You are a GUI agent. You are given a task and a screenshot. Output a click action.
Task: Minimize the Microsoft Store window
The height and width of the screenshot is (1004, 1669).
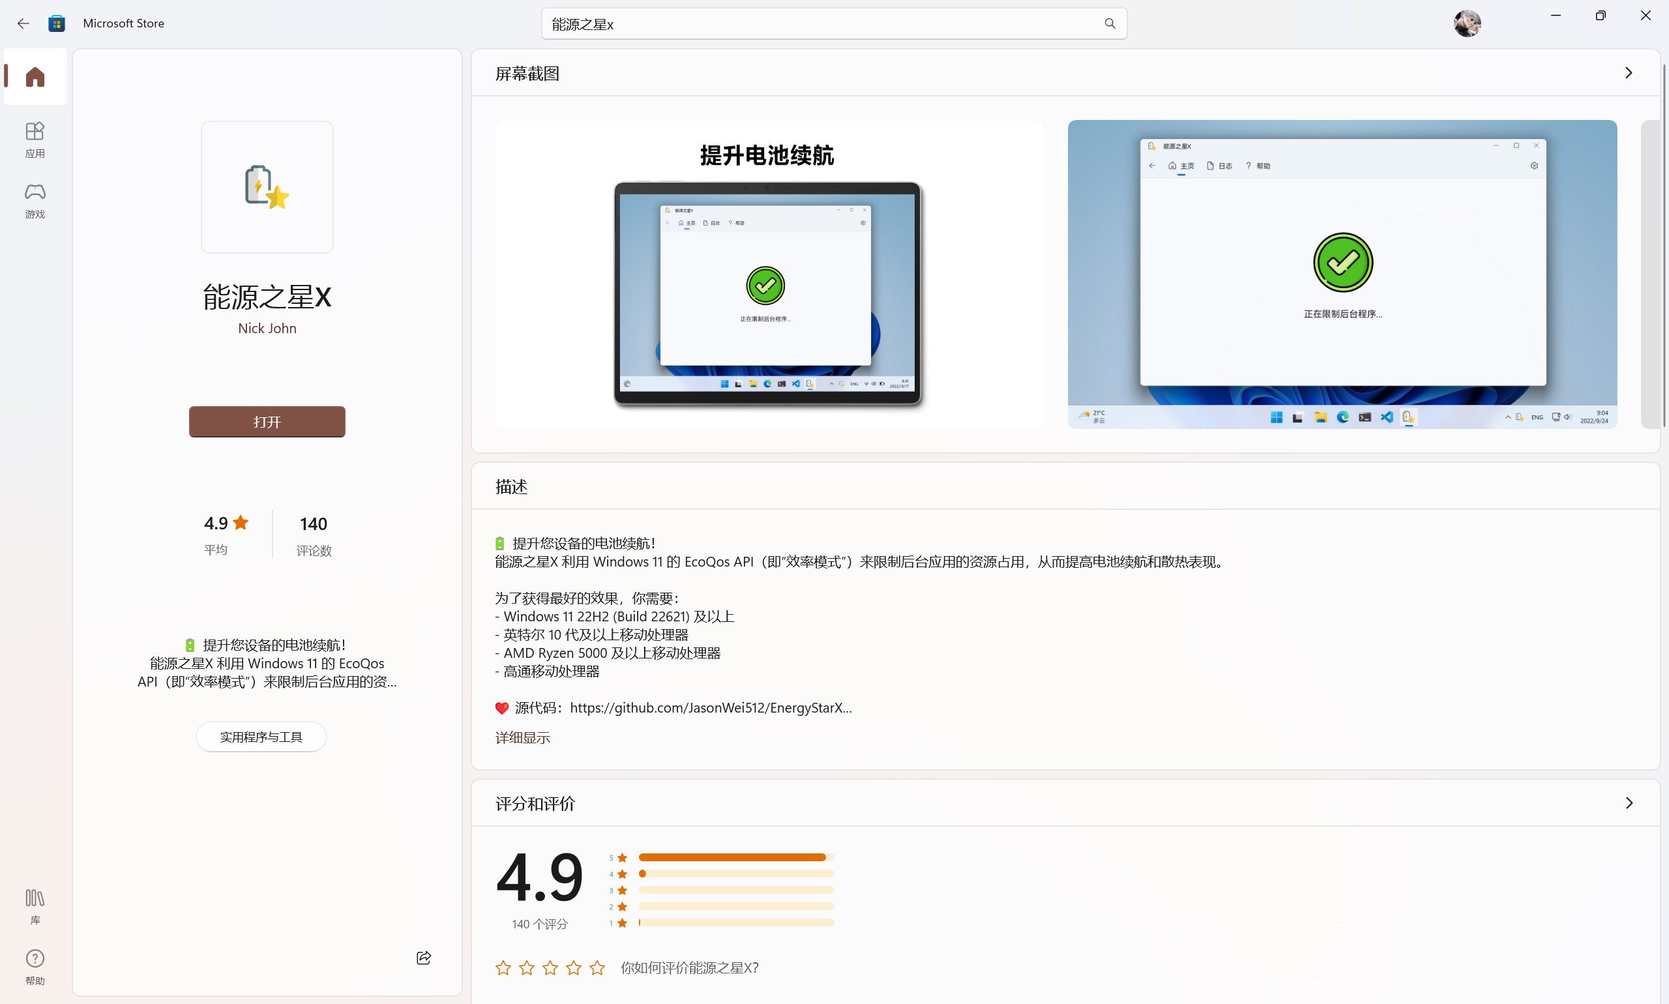tap(1556, 16)
